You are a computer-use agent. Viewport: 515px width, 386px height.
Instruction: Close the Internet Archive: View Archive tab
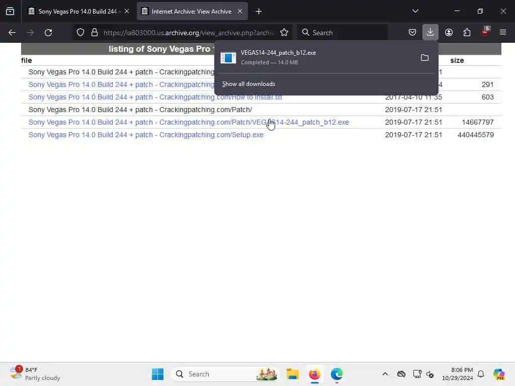(x=240, y=12)
